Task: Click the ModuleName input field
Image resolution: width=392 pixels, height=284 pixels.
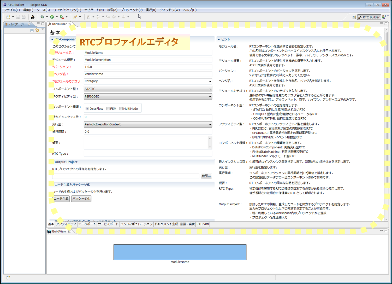Action: (148, 53)
